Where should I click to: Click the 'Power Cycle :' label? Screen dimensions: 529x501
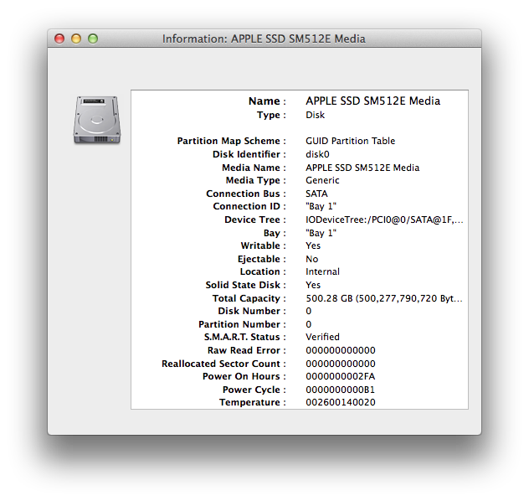[x=254, y=390]
